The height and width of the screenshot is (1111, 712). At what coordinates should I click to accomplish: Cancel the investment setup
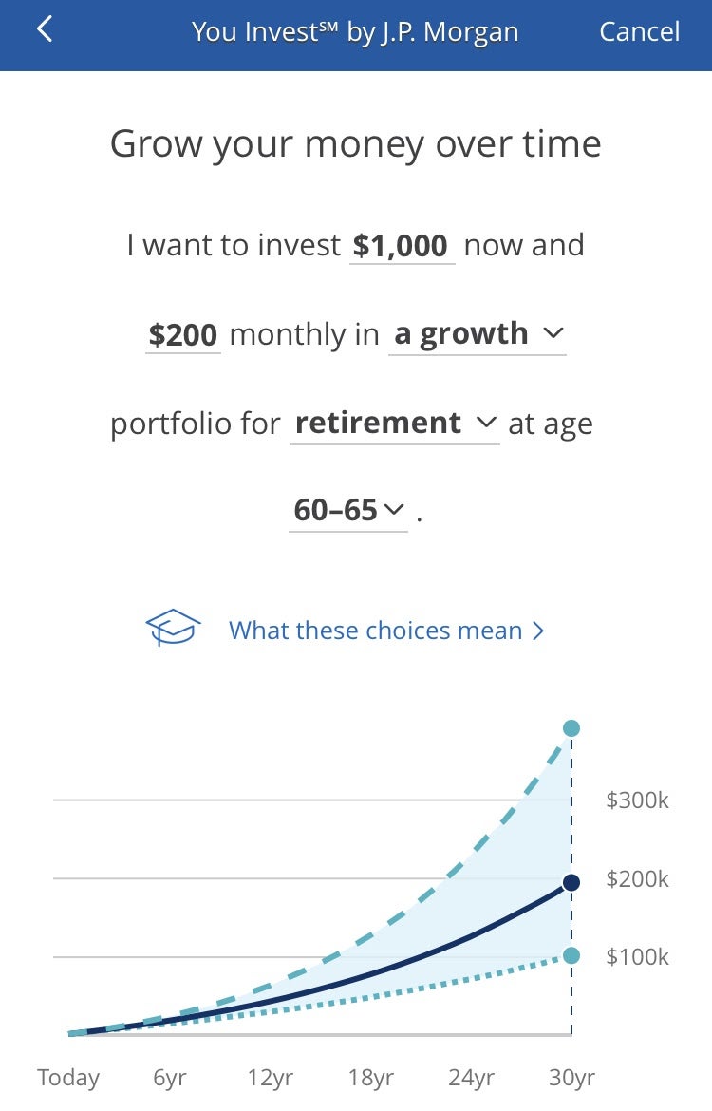pos(639,31)
